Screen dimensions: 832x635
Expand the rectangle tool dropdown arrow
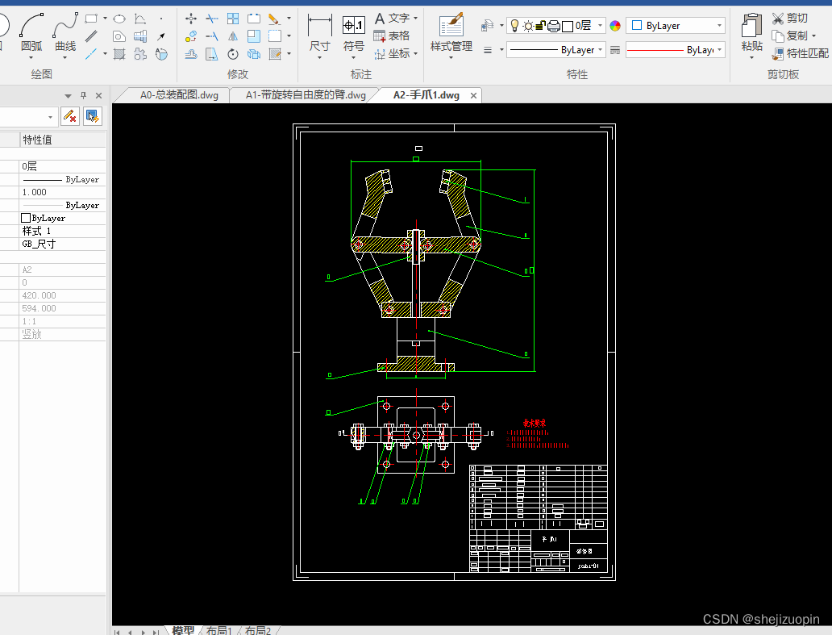point(105,19)
